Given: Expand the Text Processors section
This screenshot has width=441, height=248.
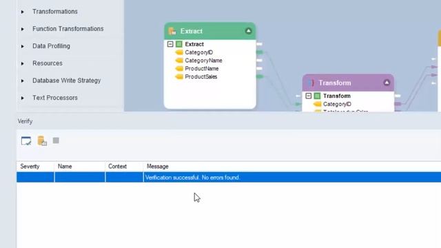Looking at the screenshot, I should coord(23,98).
